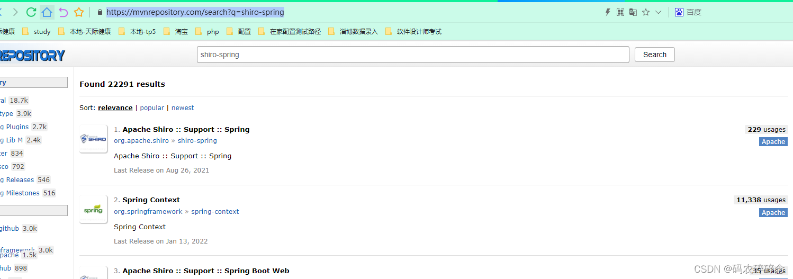Open the QR code grid icon
Image resolution: width=793 pixels, height=279 pixels.
click(620, 12)
